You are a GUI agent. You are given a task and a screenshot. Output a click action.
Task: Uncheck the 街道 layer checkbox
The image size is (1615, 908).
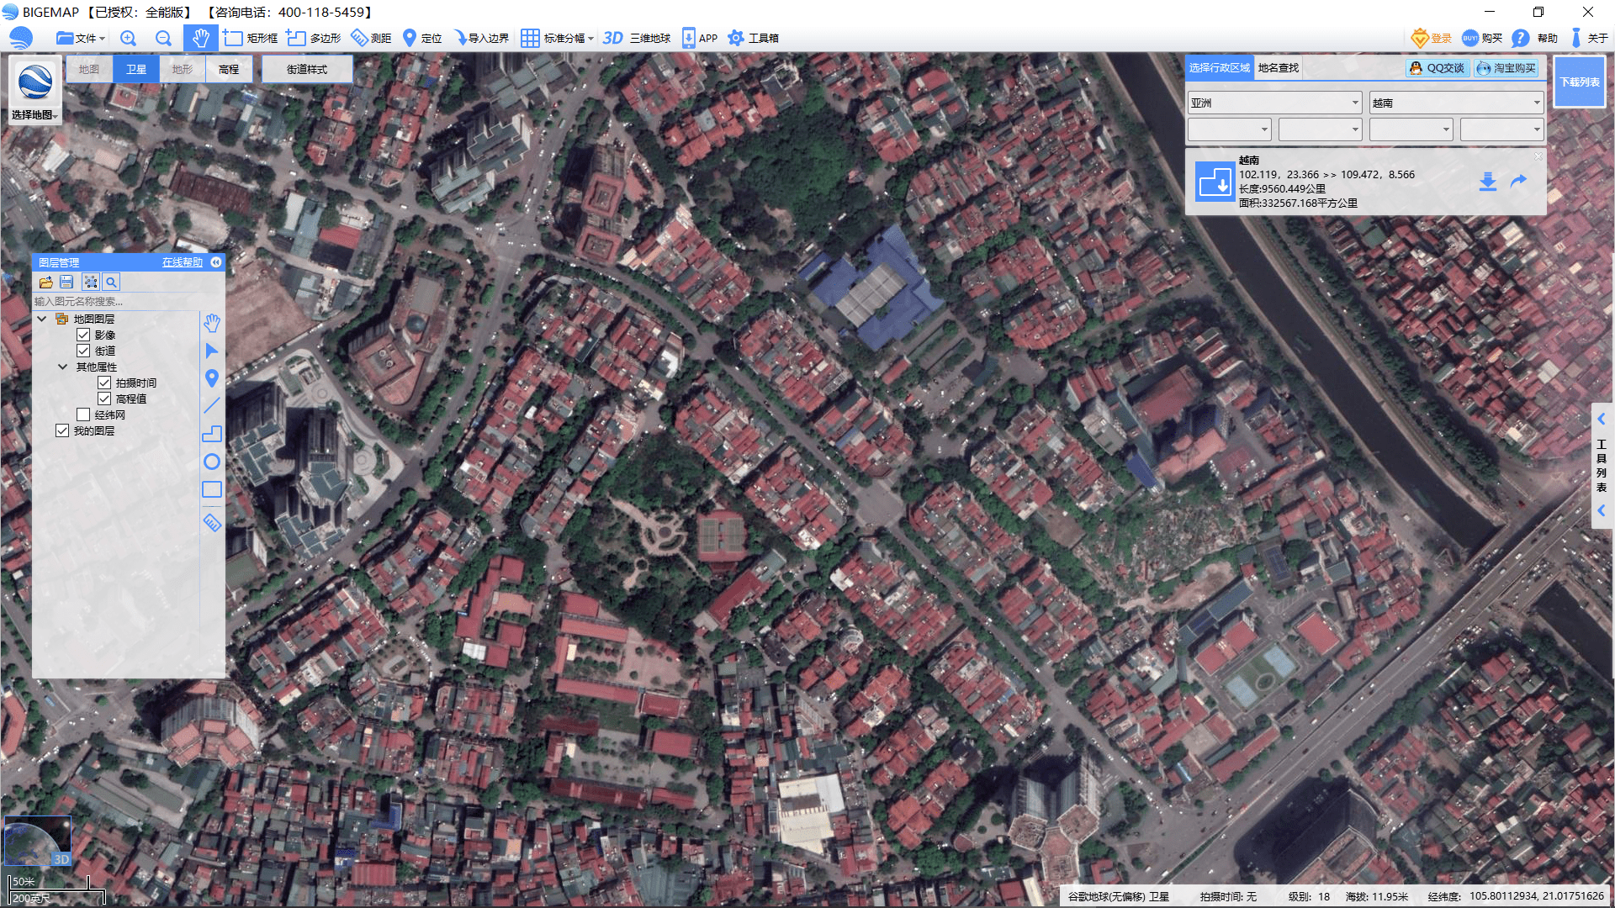[x=83, y=351]
